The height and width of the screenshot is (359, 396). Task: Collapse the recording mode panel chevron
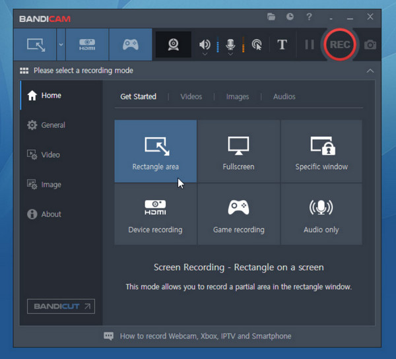click(x=370, y=71)
